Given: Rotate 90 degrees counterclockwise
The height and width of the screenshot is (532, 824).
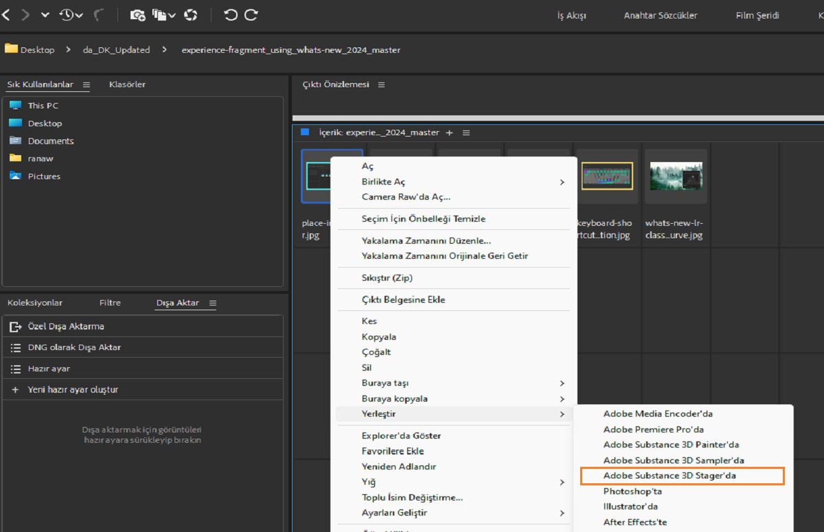Looking at the screenshot, I should tap(231, 14).
